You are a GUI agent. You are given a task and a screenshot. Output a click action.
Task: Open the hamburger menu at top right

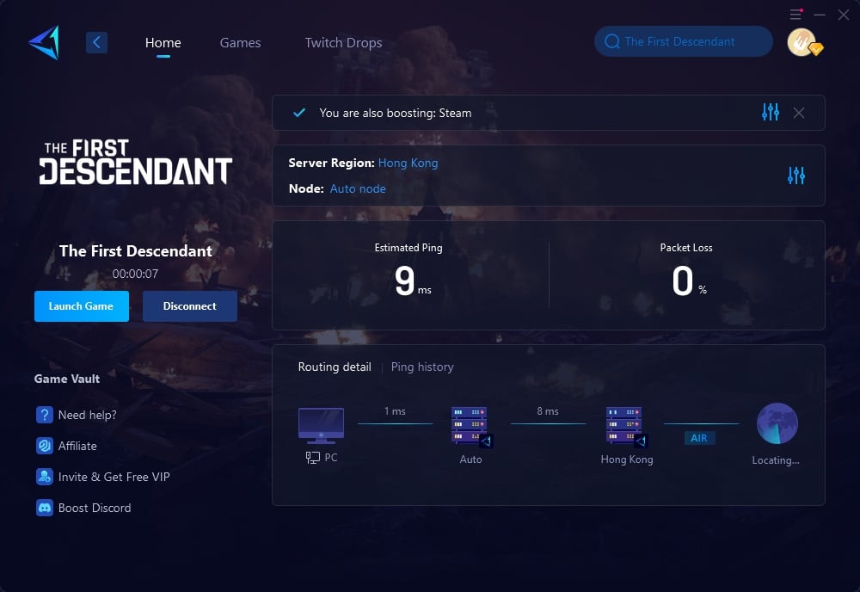point(795,15)
